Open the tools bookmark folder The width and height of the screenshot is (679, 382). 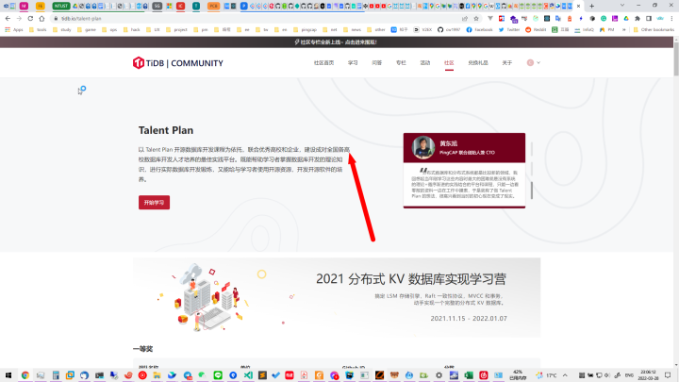pos(38,30)
